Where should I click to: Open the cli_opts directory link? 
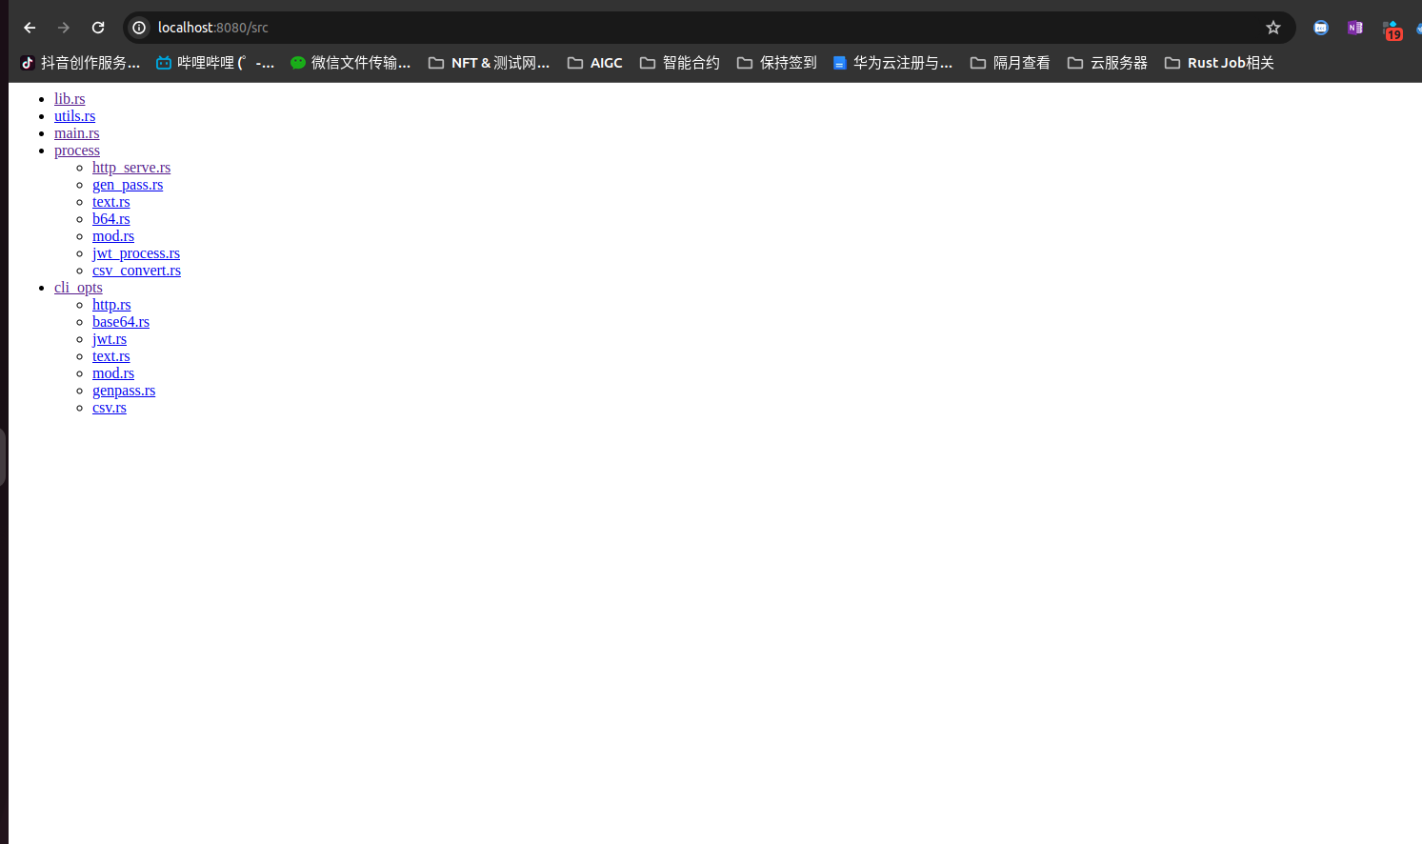[78, 288]
